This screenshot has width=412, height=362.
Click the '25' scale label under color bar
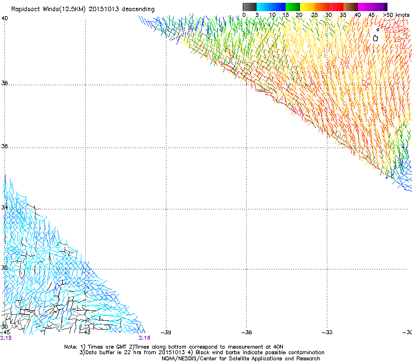click(314, 15)
